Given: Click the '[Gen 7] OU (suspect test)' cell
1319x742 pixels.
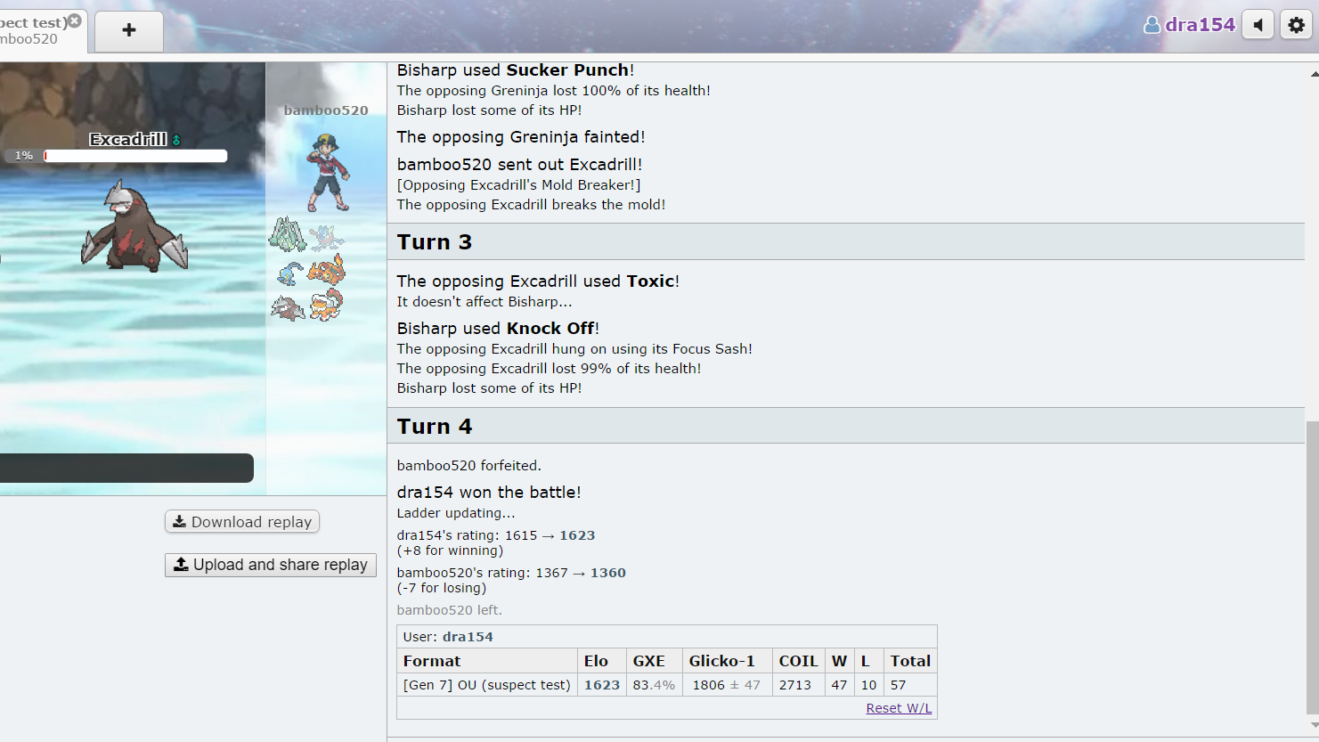Looking at the screenshot, I should (x=487, y=685).
